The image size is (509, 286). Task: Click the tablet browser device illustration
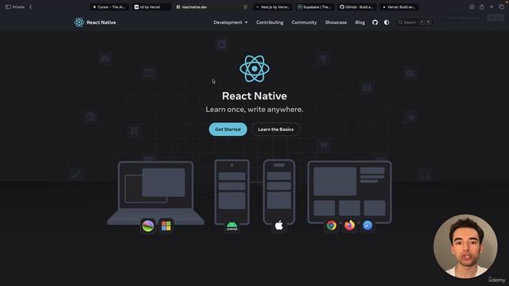pyautogui.click(x=350, y=192)
